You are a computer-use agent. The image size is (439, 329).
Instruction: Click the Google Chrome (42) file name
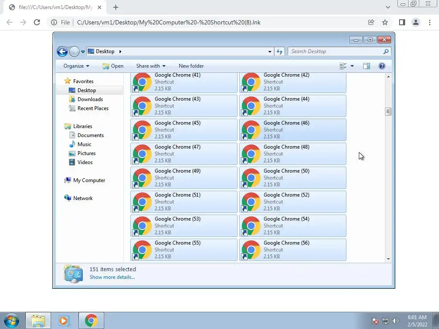(286, 75)
